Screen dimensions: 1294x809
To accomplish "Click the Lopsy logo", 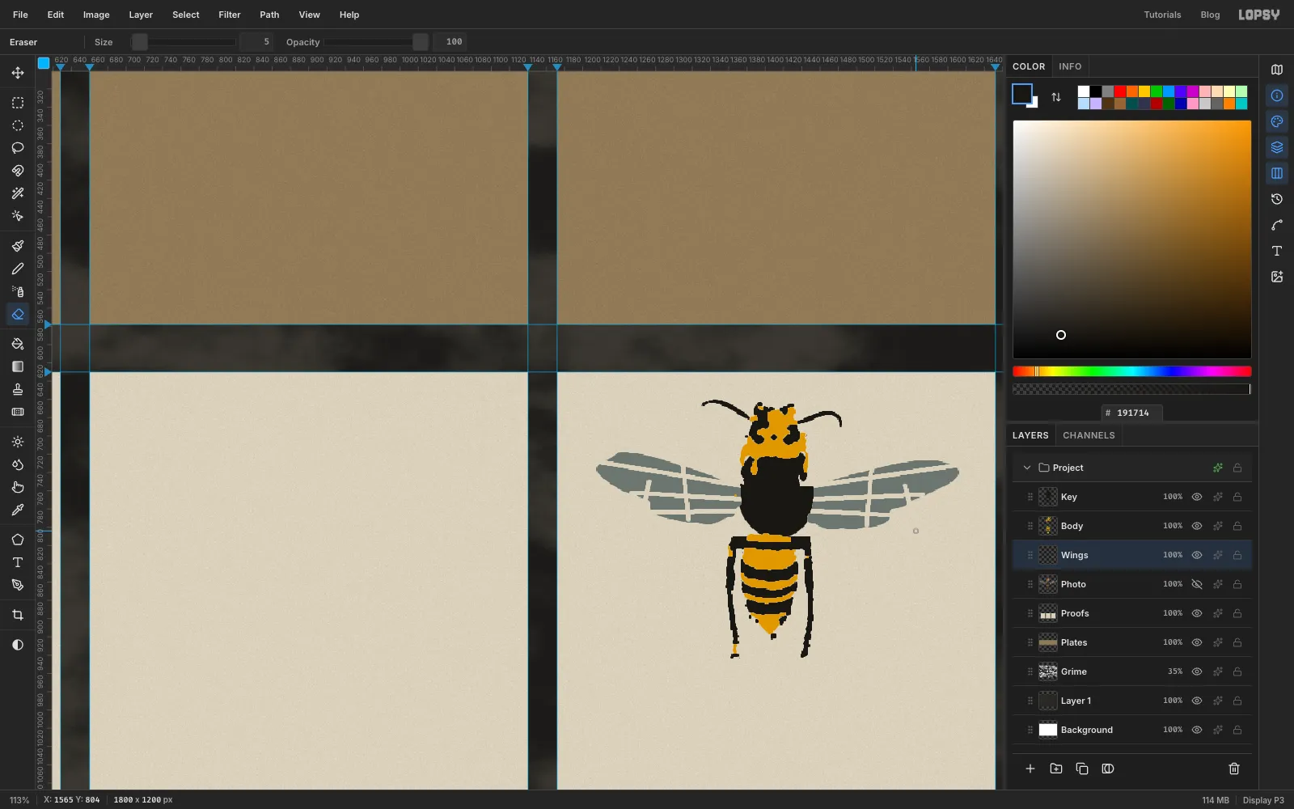I will (1259, 15).
